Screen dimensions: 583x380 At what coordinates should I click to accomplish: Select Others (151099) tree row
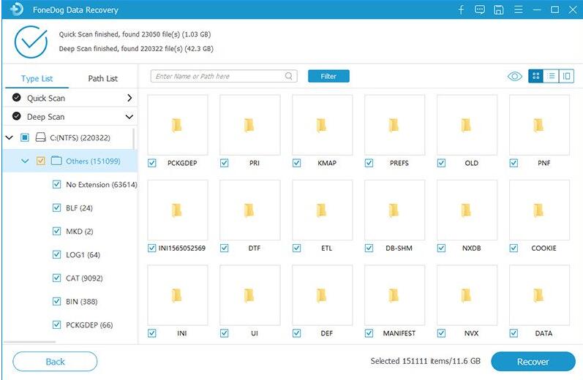point(70,161)
